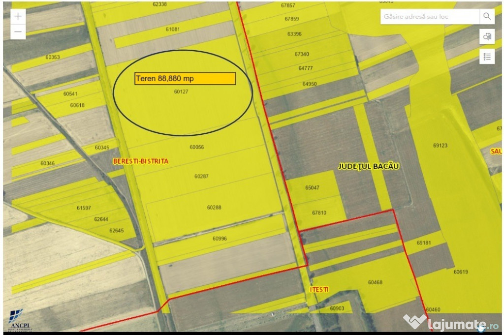Click the ANCPI logo

(16, 319)
